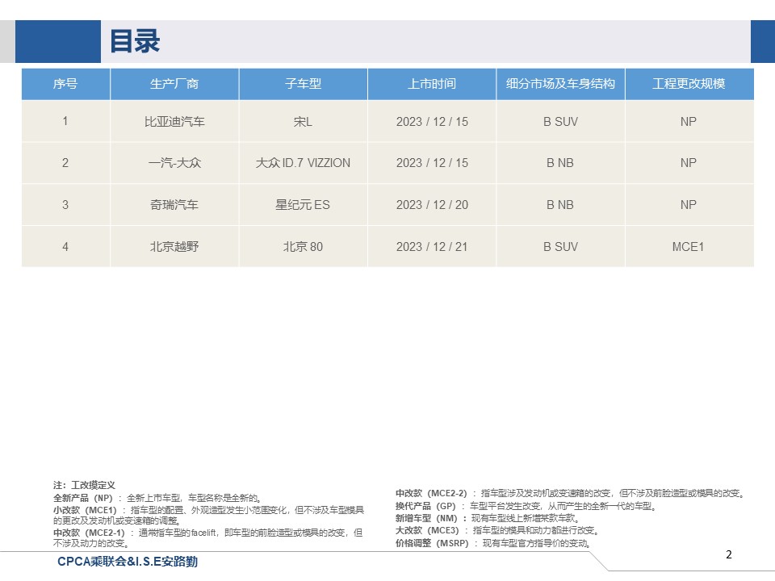Click the 中改款 (MCE2-1) definition
Image resolution: width=775 pixels, height=581 pixels.
click(x=208, y=538)
